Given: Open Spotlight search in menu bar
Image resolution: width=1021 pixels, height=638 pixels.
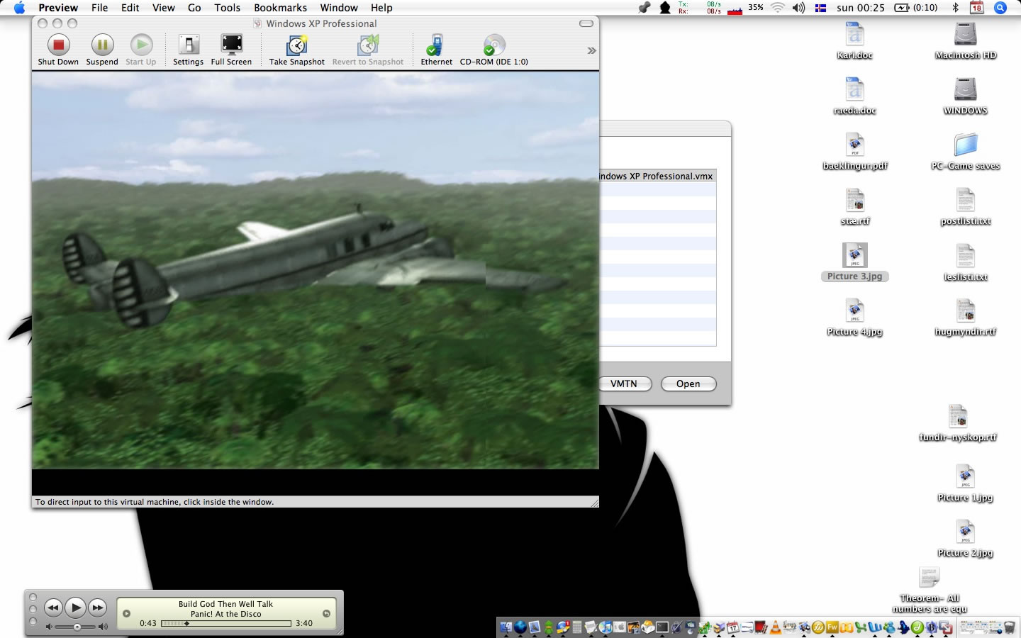Looking at the screenshot, I should 1000,8.
